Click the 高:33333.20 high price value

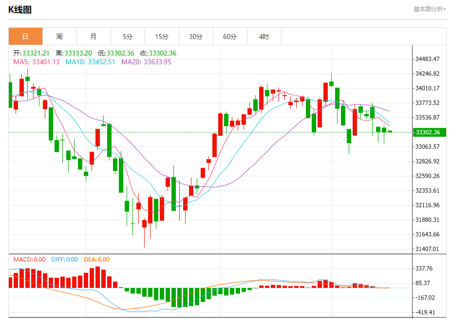coord(74,53)
